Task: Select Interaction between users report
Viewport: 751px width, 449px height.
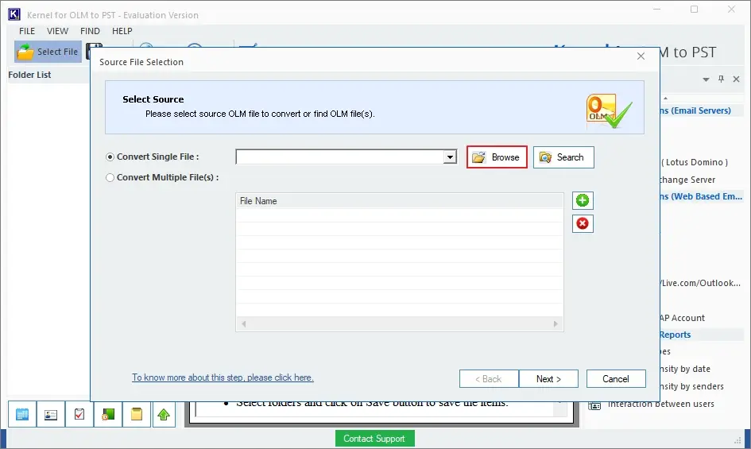Action: 661,404
